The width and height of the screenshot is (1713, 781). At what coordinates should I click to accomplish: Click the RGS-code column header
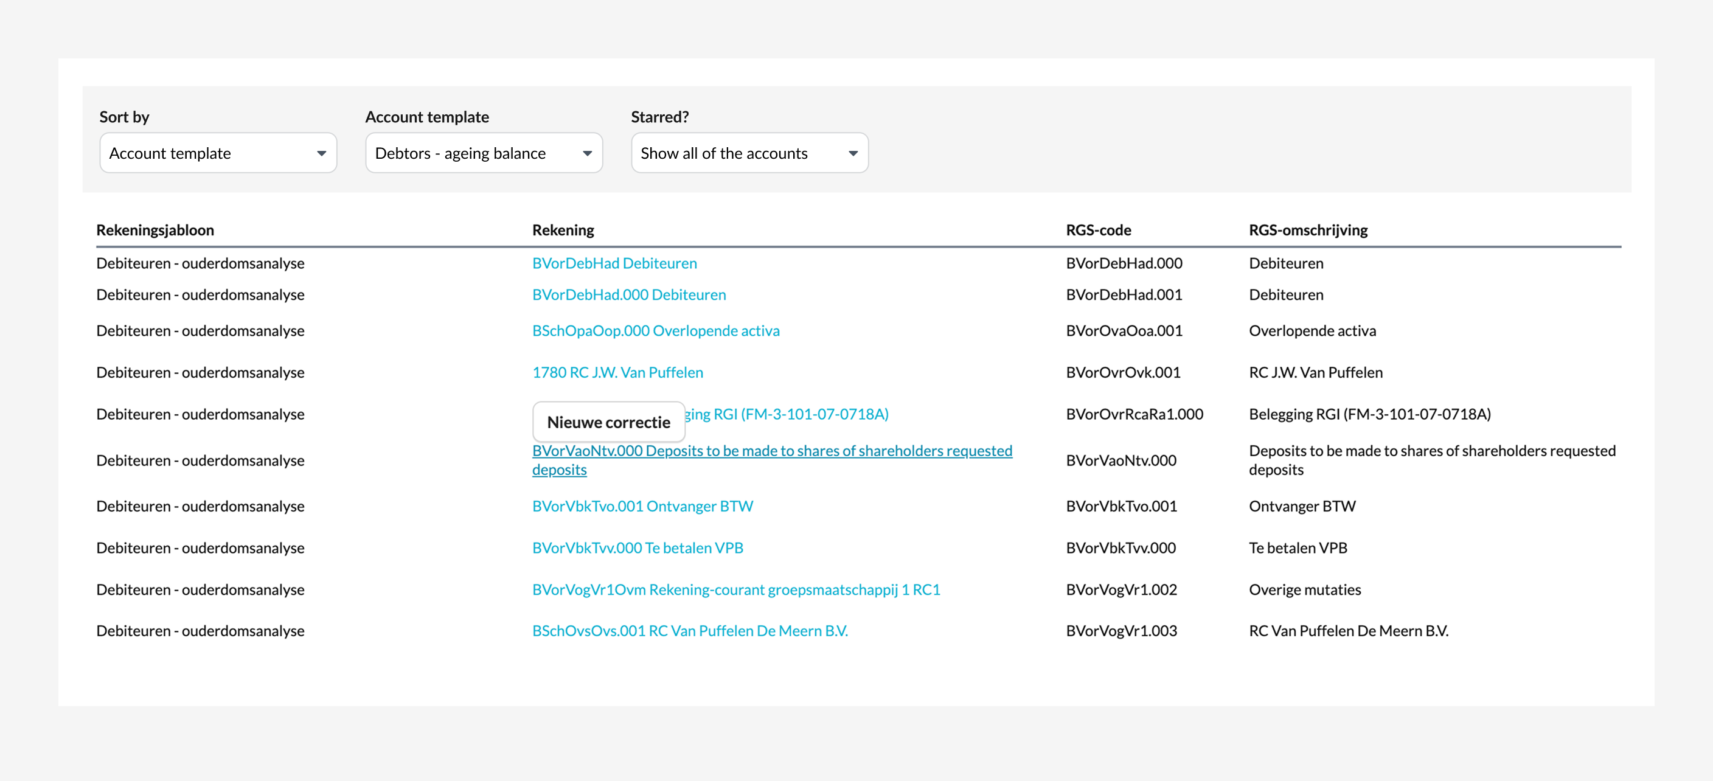pos(1098,230)
